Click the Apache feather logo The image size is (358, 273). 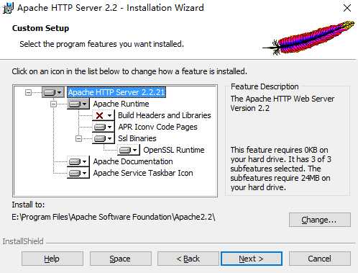click(x=308, y=38)
